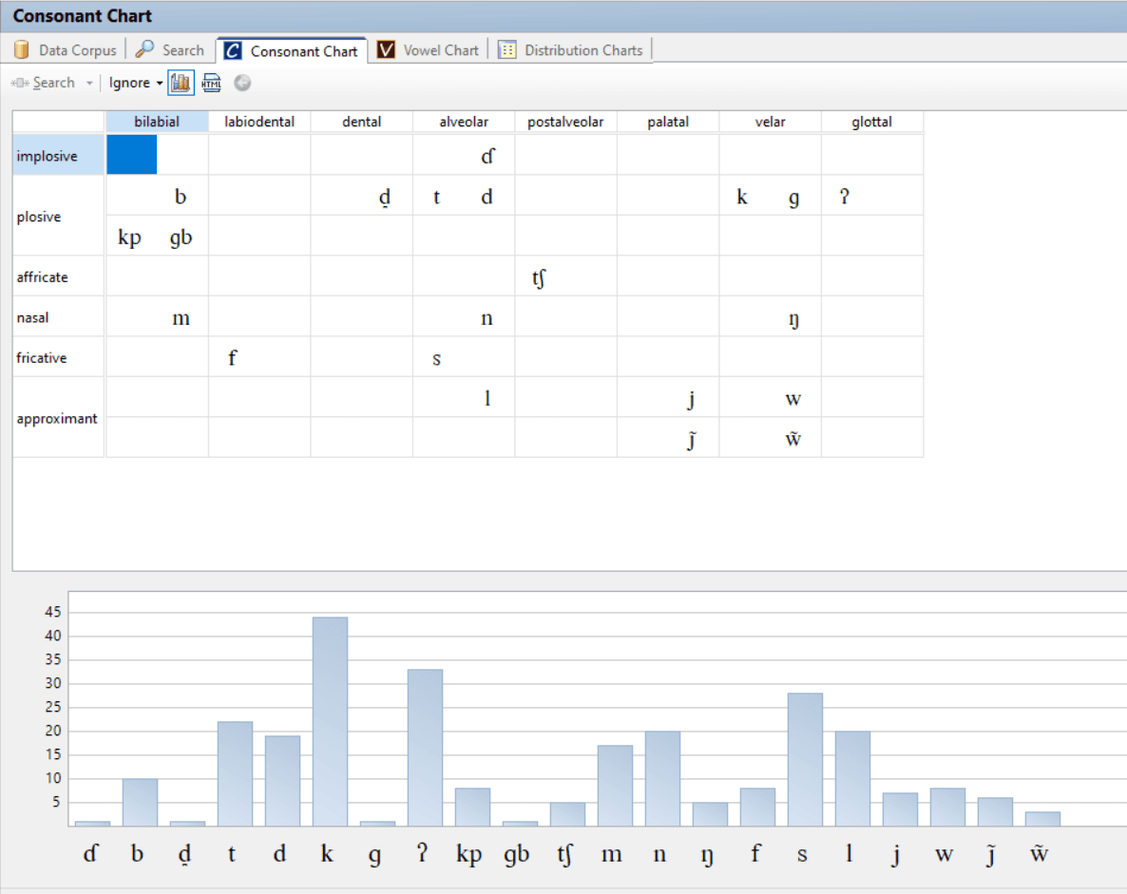
Task: Click the database icon on Data Corpus tab
Action: click(21, 49)
